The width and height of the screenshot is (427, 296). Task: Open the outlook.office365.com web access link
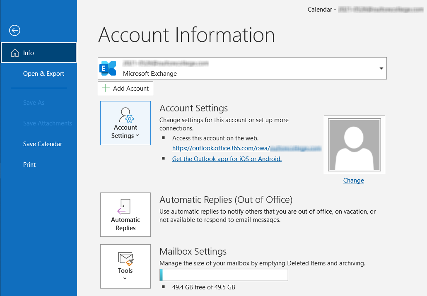point(247,148)
